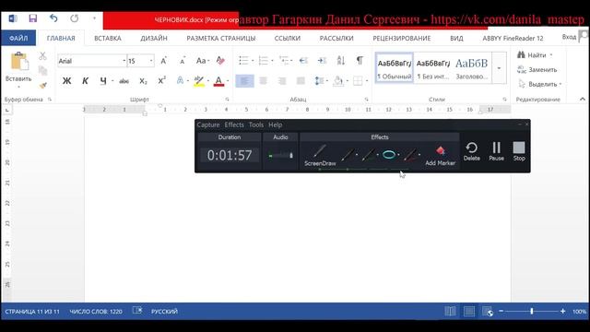Apply red font color
590x332 pixels.
pyautogui.click(x=218, y=81)
